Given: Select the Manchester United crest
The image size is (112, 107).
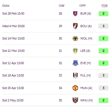Looking at the screenshot, I should pyautogui.click(x=75, y=88).
